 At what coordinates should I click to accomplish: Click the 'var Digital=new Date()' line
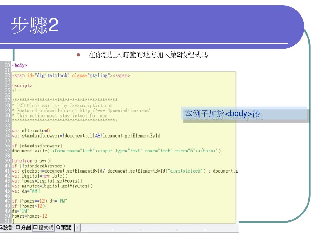point(40,176)
